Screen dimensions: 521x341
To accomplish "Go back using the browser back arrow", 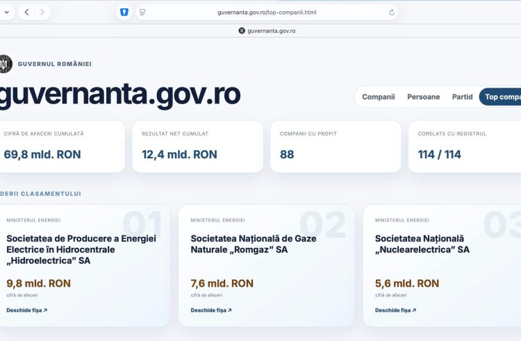I will pos(26,13).
